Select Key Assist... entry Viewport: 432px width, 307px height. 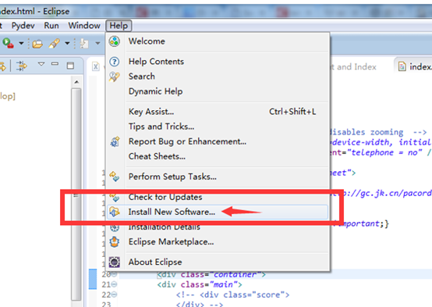pyautogui.click(x=218, y=112)
